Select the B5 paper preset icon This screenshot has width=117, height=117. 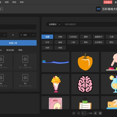25,78
